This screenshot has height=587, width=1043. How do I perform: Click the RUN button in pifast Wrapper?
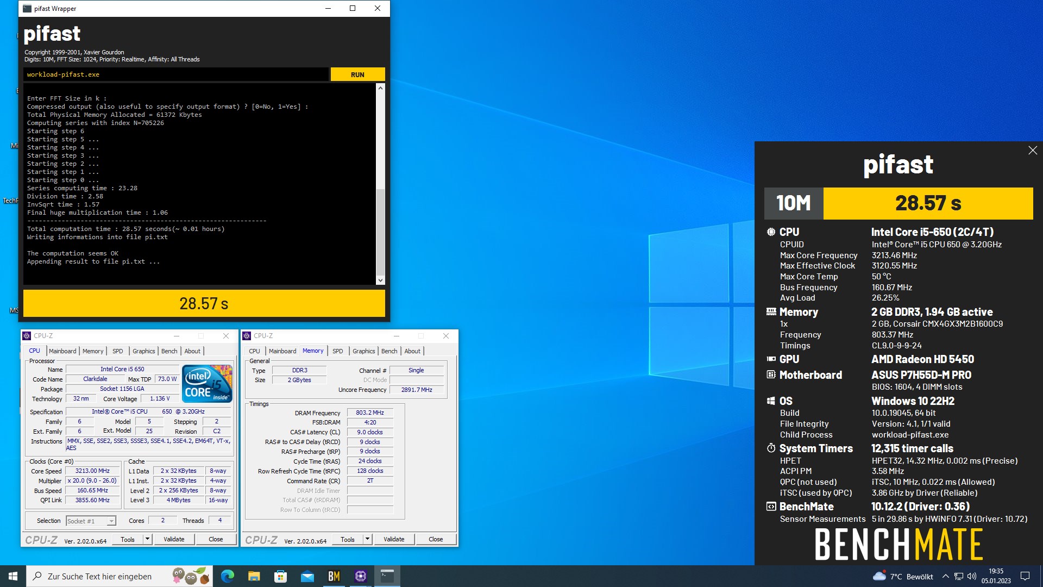[x=357, y=74]
